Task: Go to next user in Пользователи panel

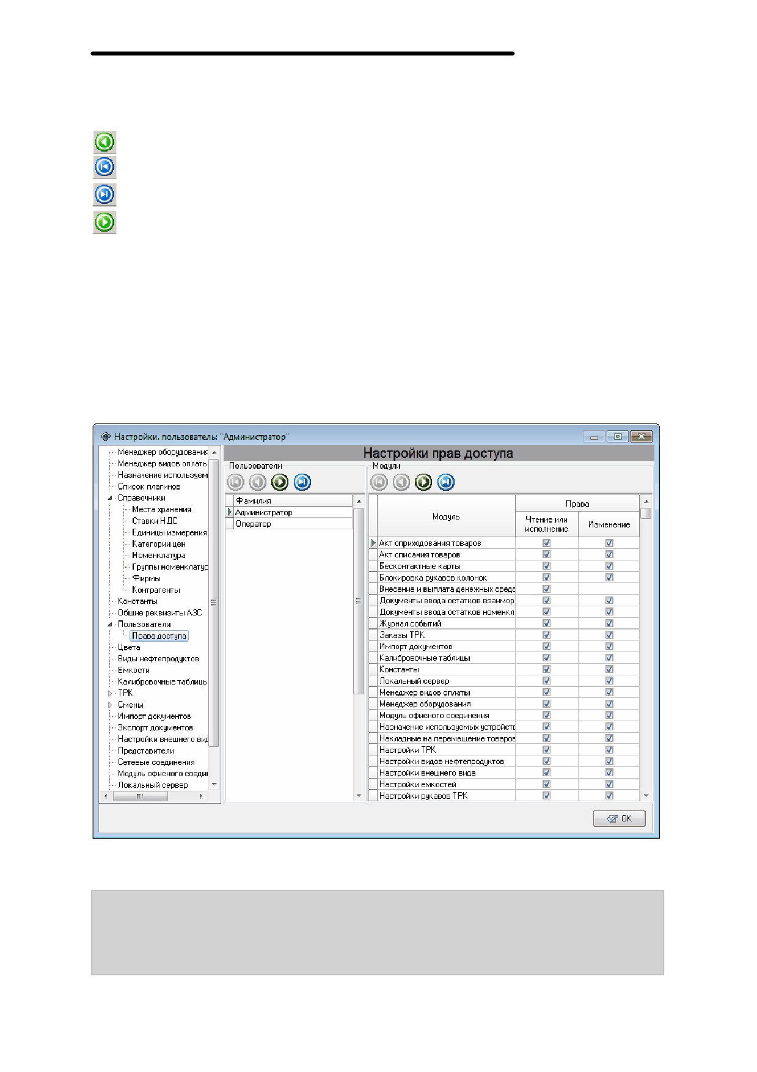Action: point(280,482)
